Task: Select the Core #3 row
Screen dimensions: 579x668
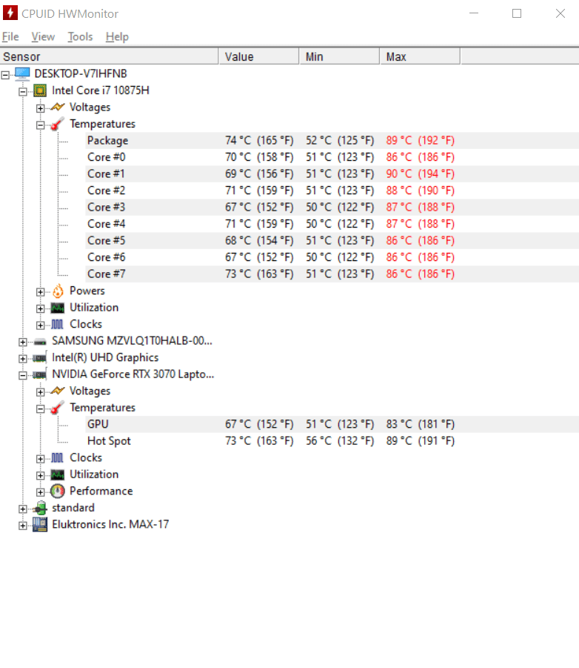Action: point(332,207)
